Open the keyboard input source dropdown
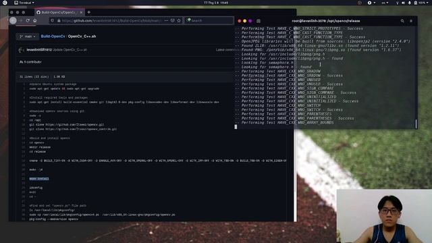This screenshot has height=243, width=432. coord(385,3)
